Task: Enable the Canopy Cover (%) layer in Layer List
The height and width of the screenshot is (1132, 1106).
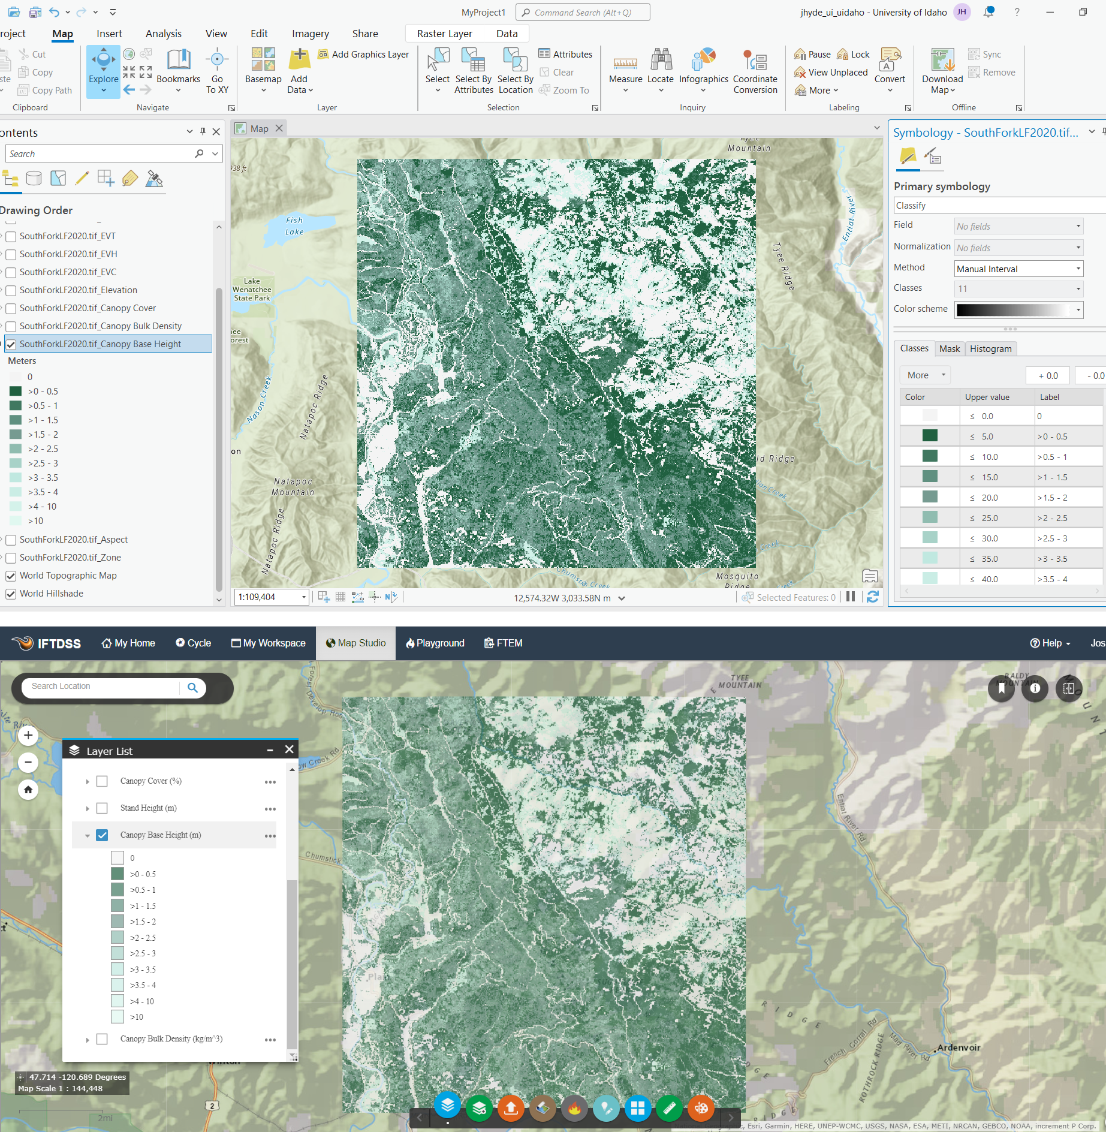Action: (x=102, y=781)
